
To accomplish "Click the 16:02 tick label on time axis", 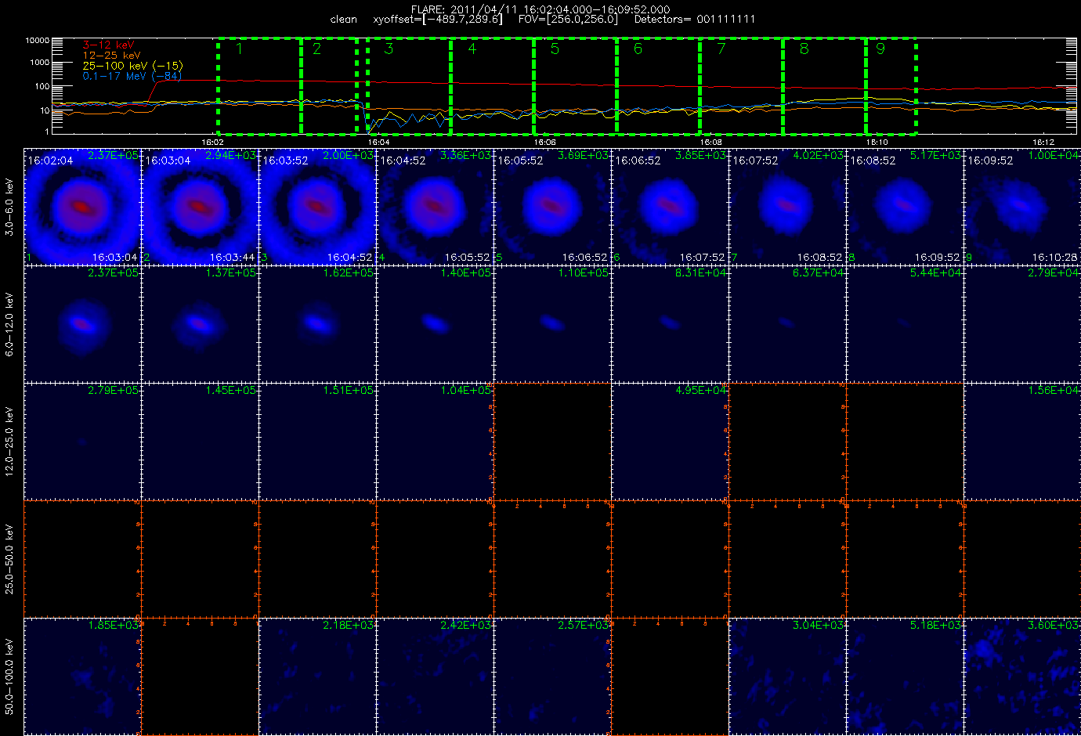I will point(213,142).
